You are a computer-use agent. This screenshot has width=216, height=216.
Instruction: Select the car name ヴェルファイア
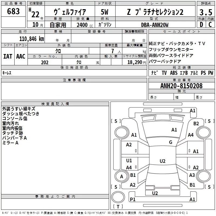click(70, 12)
